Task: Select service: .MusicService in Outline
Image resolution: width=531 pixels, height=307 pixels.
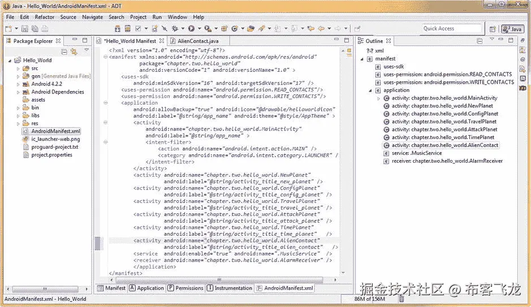Action: click(x=417, y=153)
